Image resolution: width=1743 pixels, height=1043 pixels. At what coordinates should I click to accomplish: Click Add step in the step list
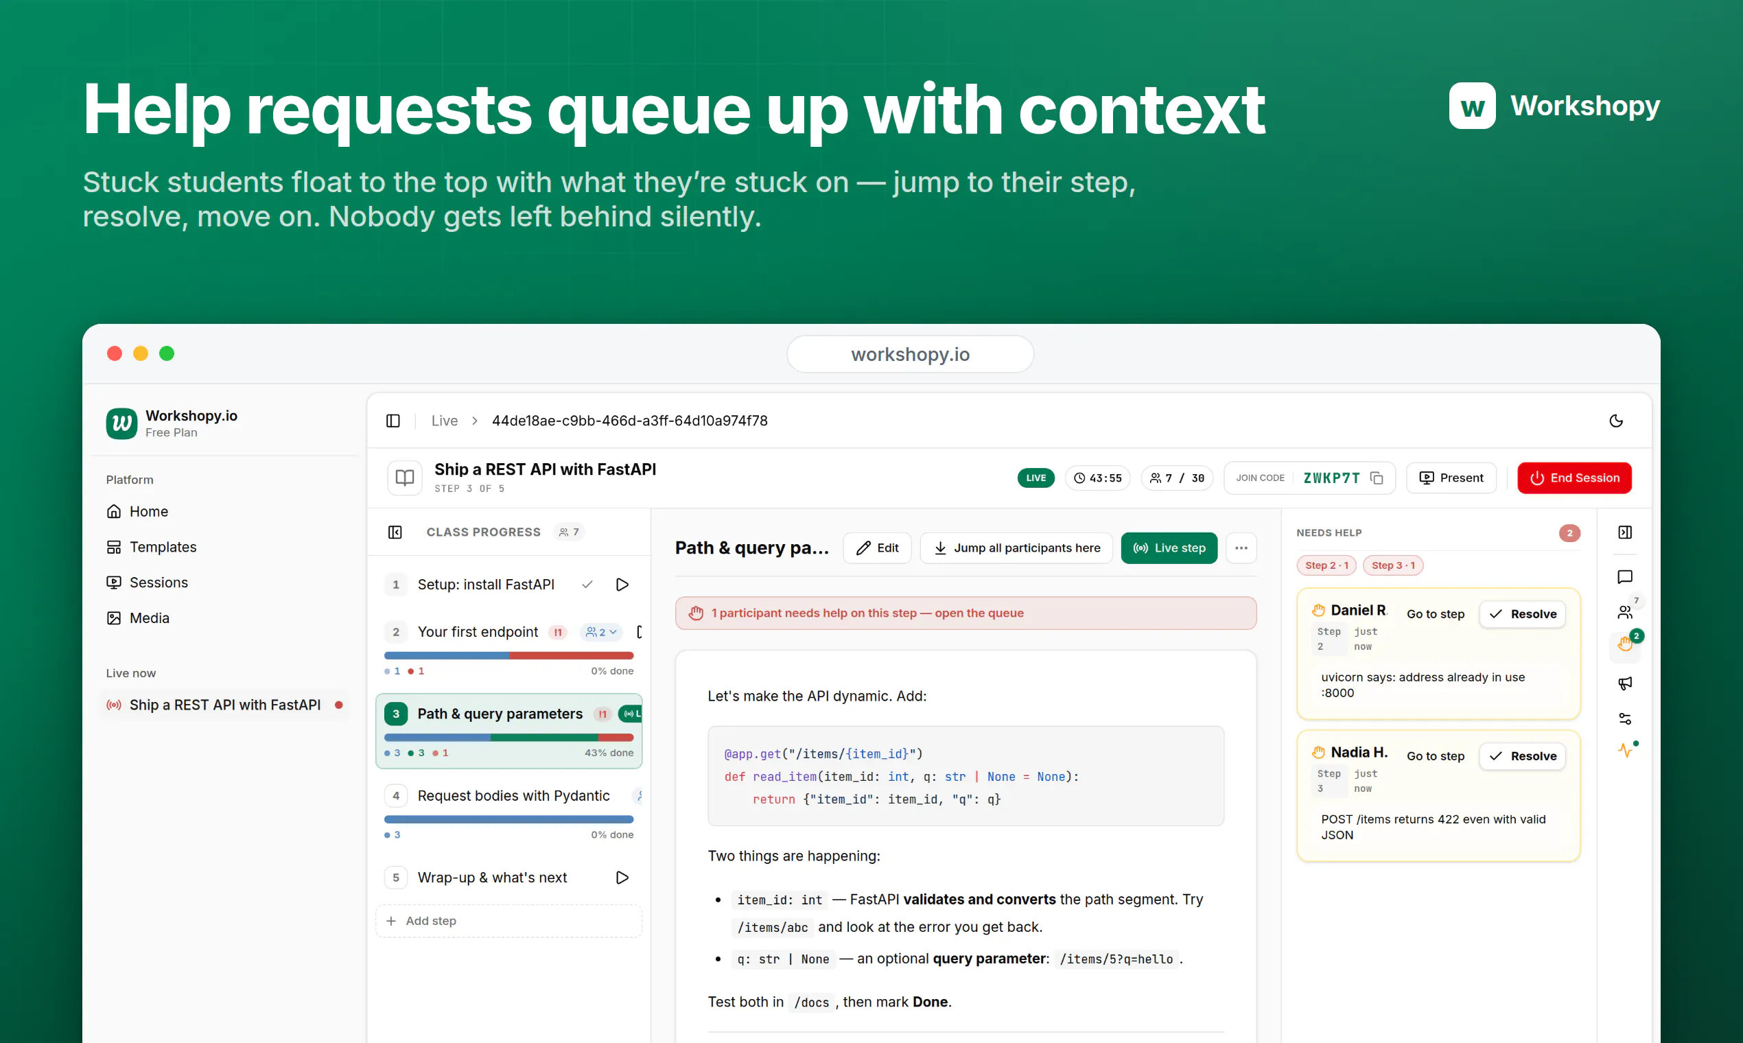[509, 921]
